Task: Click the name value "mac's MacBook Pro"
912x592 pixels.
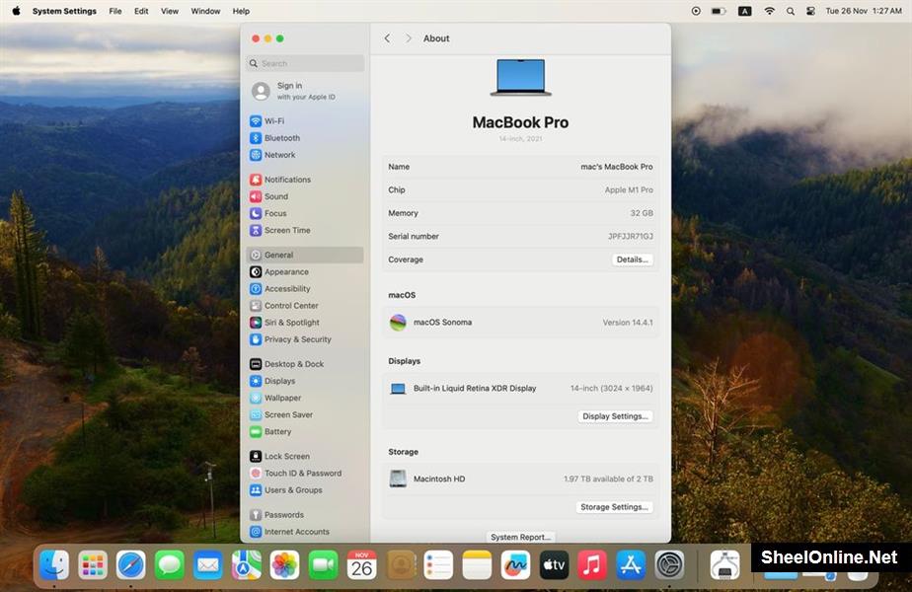Action: pyautogui.click(x=617, y=167)
